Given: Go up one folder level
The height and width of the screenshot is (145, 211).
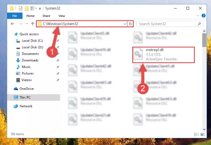Looking at the screenshot, I should pyautogui.click(x=33, y=24).
